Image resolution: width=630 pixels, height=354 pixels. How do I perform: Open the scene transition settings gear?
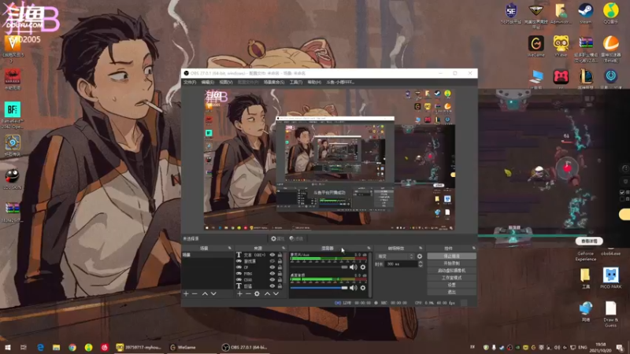(x=420, y=256)
